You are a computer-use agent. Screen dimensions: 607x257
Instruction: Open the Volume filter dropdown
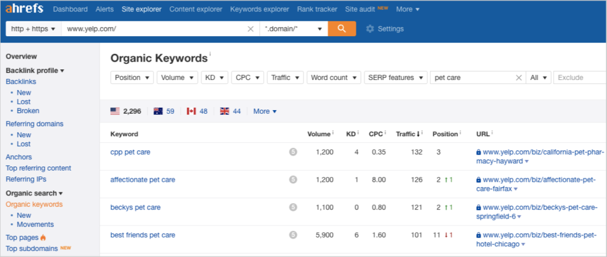[x=177, y=78]
